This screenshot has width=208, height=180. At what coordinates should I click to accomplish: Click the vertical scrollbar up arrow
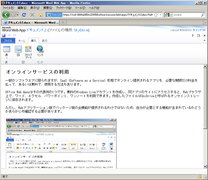tap(205, 67)
